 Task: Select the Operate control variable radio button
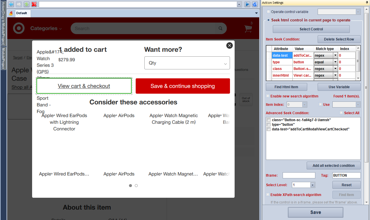pos(268,12)
